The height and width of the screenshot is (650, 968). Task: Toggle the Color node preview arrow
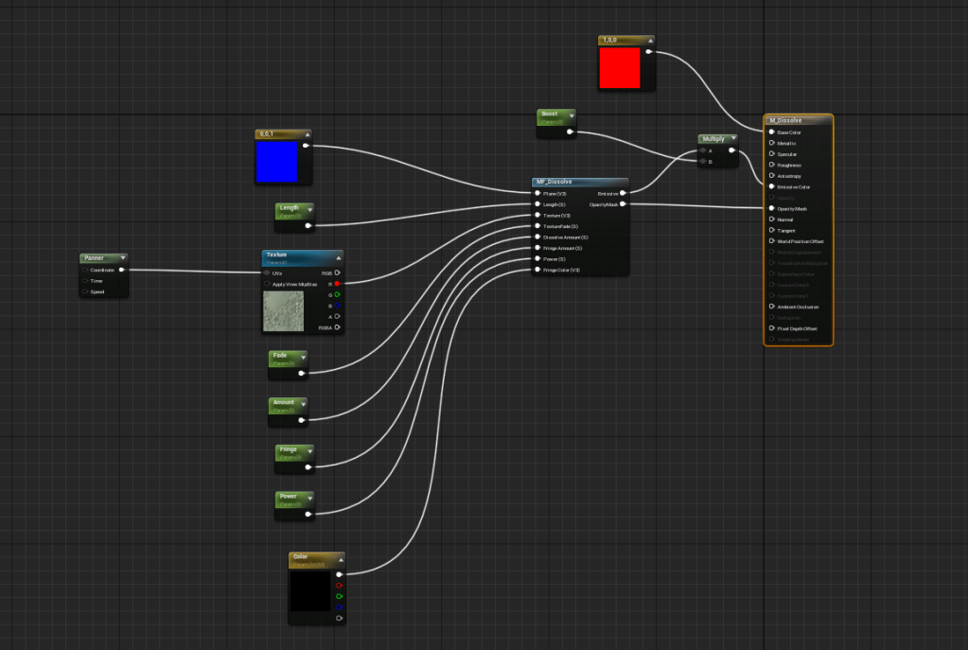point(341,557)
